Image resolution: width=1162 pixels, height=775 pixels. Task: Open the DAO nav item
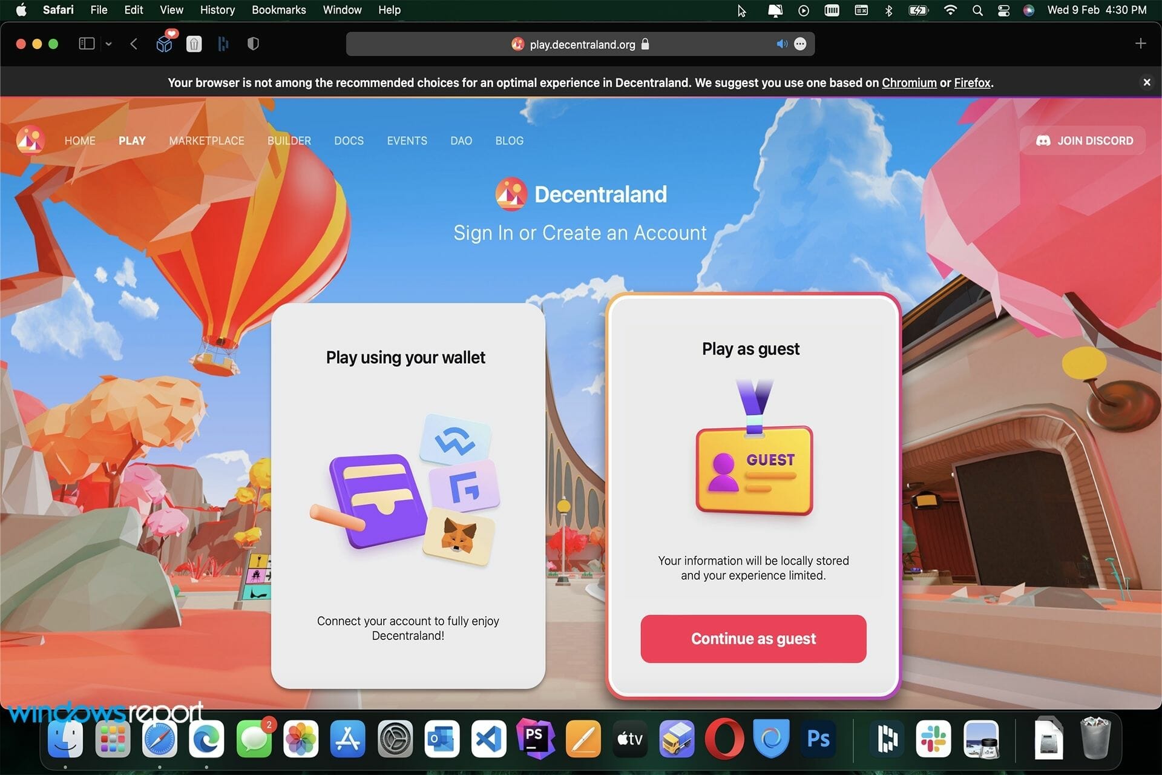coord(461,140)
